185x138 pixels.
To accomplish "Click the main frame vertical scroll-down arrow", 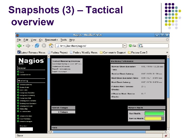I will [x=168, y=129].
